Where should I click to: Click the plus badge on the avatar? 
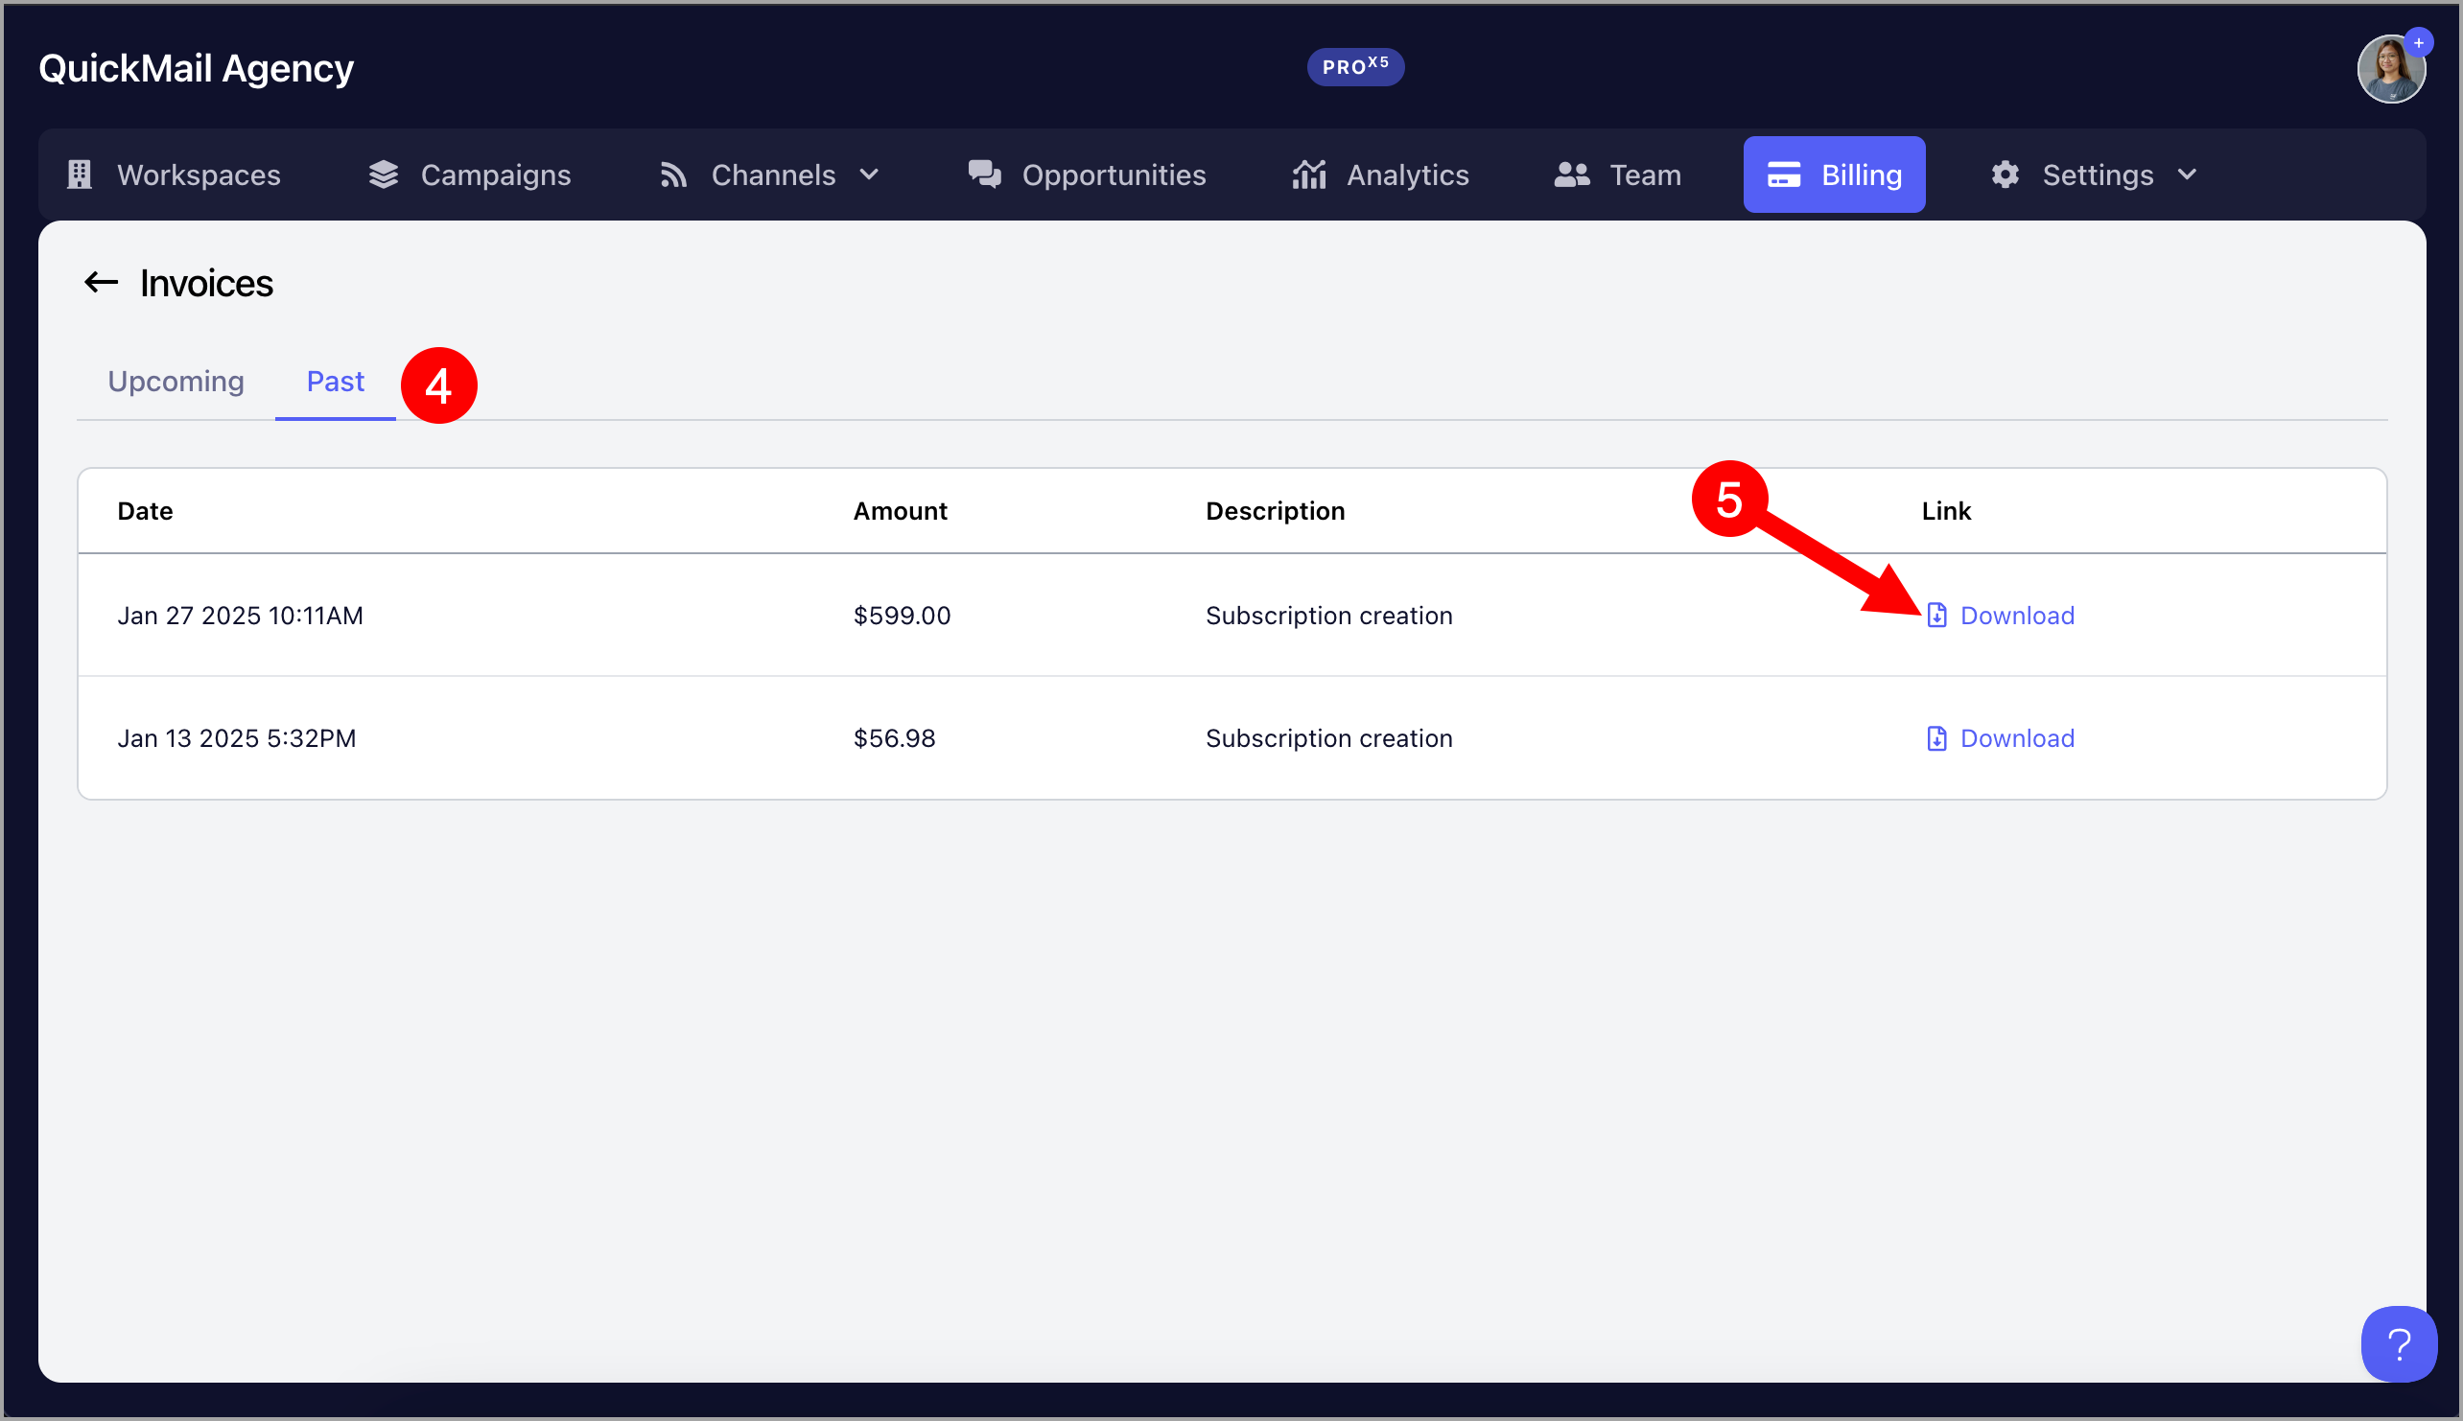click(x=2418, y=43)
